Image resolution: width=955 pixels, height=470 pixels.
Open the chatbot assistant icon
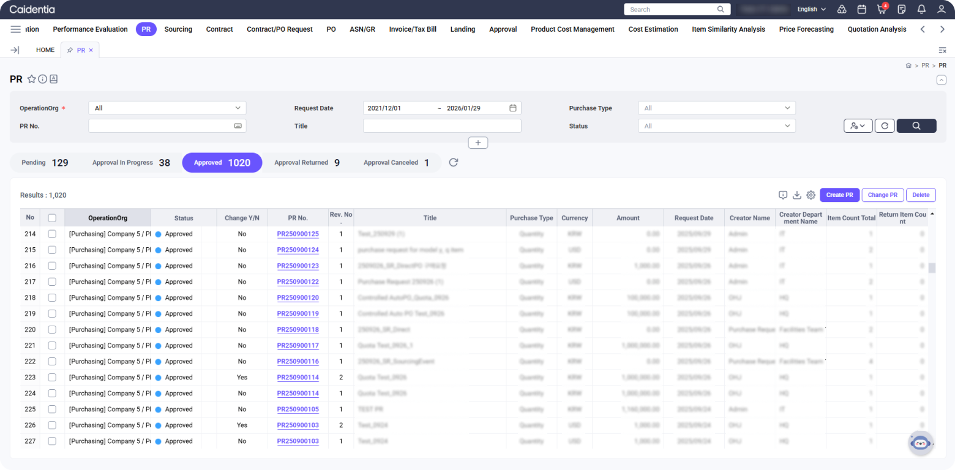click(920, 443)
